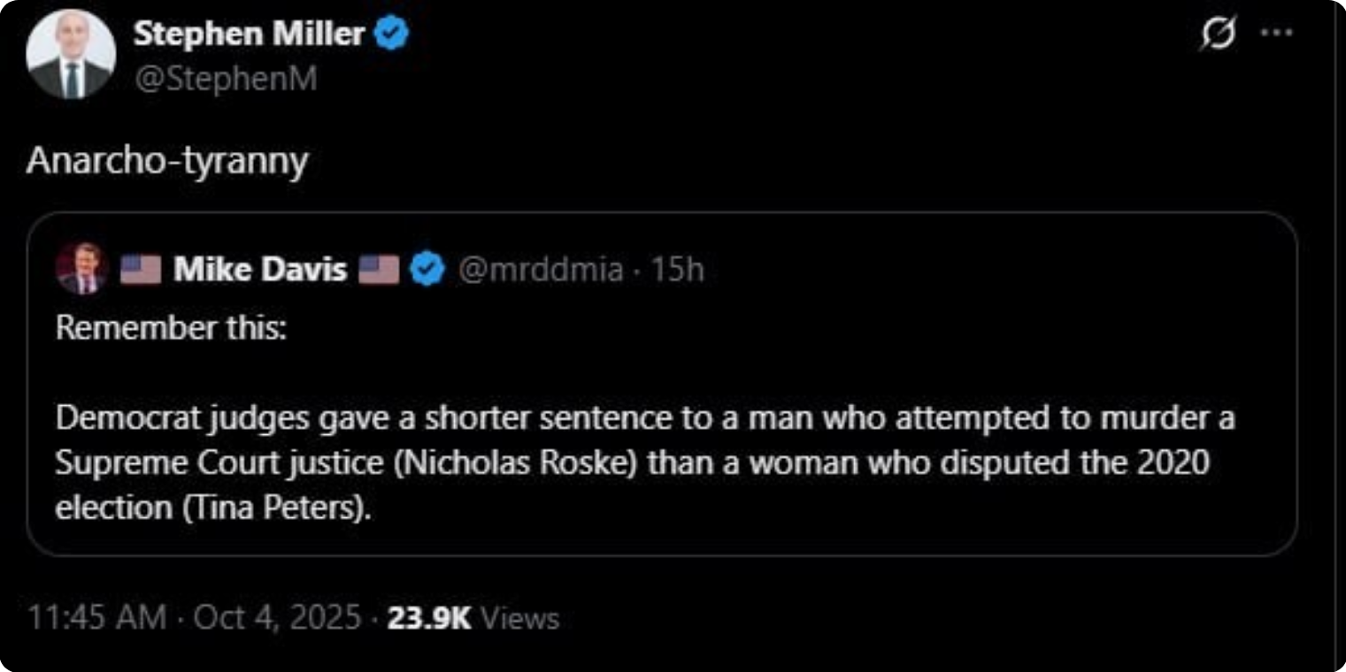This screenshot has width=1346, height=672.
Task: Click Stephen Miller's blue verified badge
Action: click(392, 34)
